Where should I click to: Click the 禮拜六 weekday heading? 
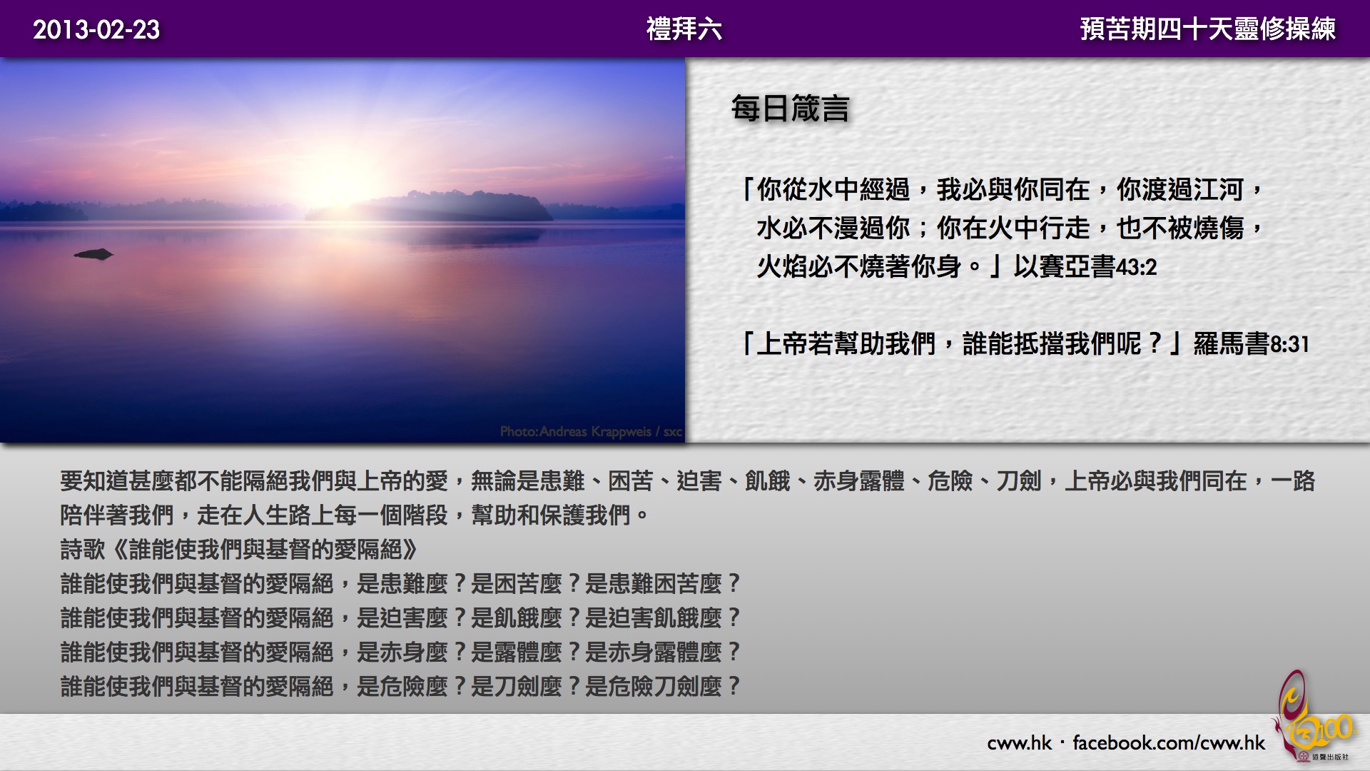tap(684, 29)
